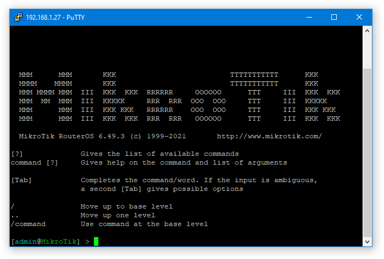384x259 pixels.
Task: Click the window title '192.168.1.27 - PuTTY'
Action: [55, 18]
